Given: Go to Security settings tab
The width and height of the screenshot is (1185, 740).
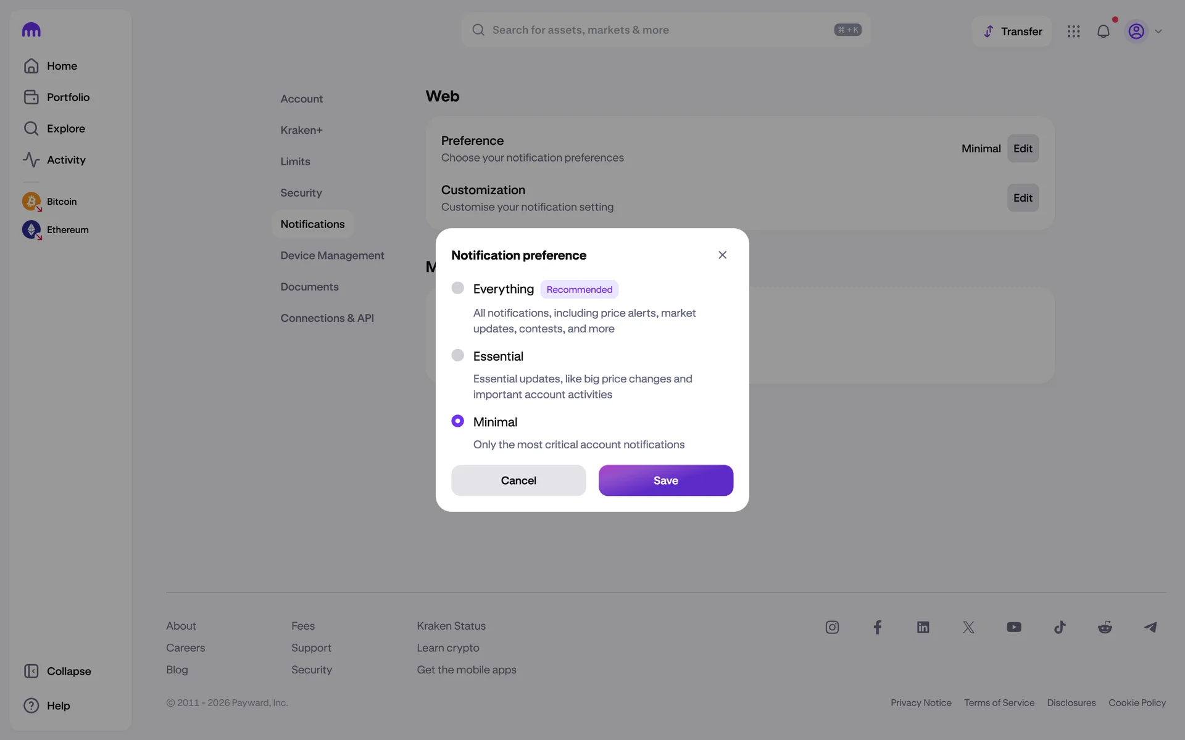Looking at the screenshot, I should 301,193.
